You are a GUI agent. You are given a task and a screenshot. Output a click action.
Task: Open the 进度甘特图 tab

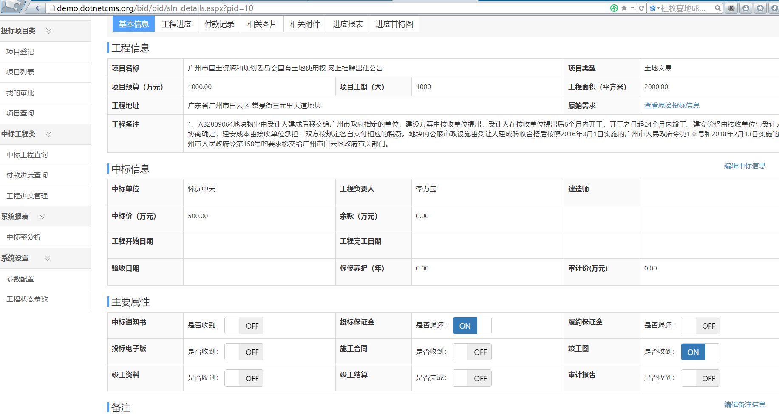click(x=394, y=24)
